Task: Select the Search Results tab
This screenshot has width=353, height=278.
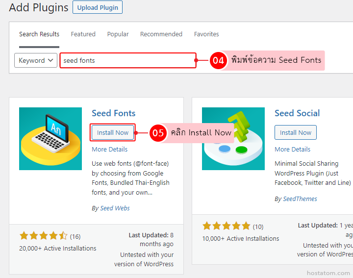Action: [39, 34]
